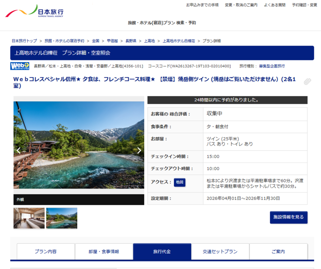Select the hotel room interior thumbnail
Viewport: 321px width, 269px height.
coord(29,218)
